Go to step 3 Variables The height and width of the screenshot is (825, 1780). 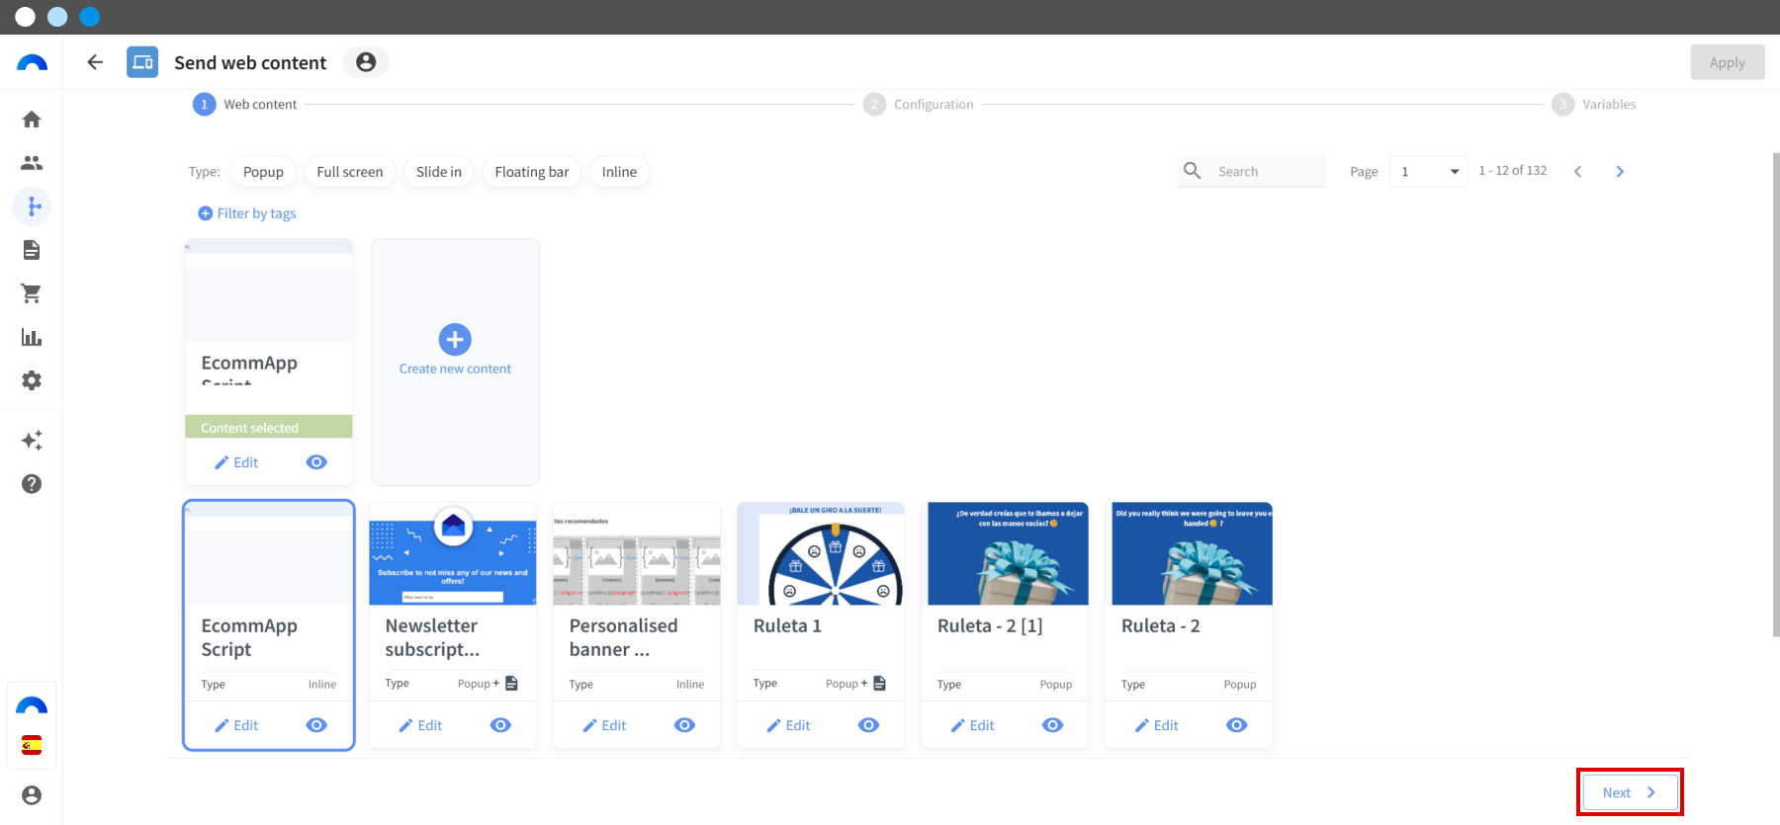click(x=1594, y=104)
